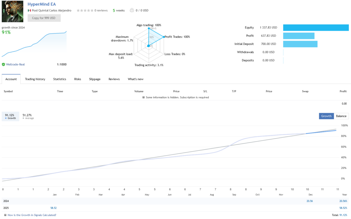
Task: Open the What's new tab
Action: tap(135, 79)
